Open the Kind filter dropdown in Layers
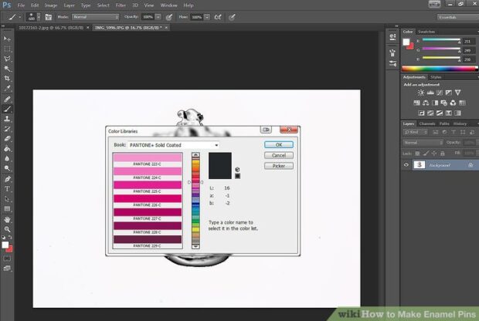 416,132
